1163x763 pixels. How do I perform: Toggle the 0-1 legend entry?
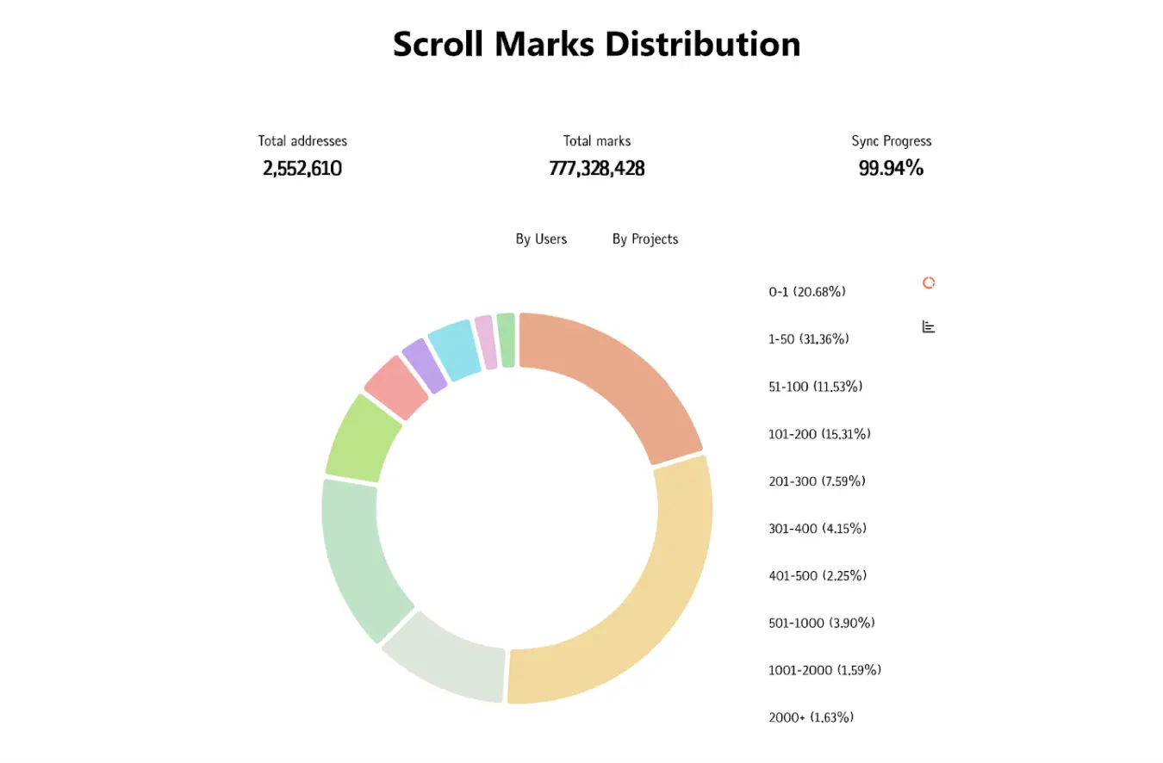[807, 291]
